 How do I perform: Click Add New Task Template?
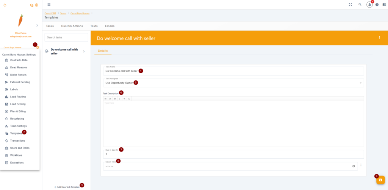[67, 187]
